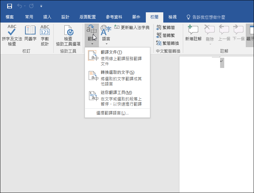Switch to the 檢視 tab
The image size is (254, 193).
click(x=173, y=17)
